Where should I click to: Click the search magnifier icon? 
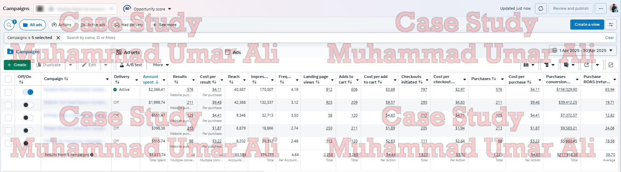point(9,25)
